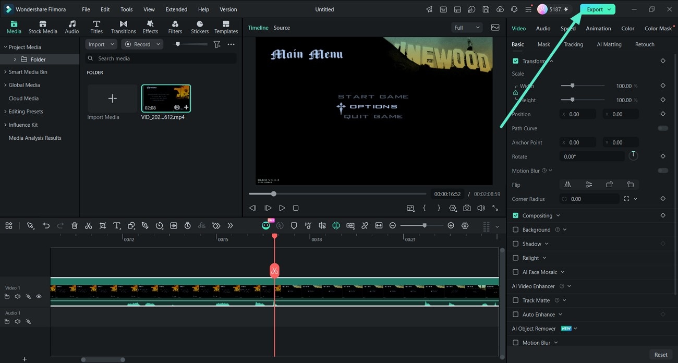Switch to the Mask sub-tab
678x363 pixels.
coord(543,44)
